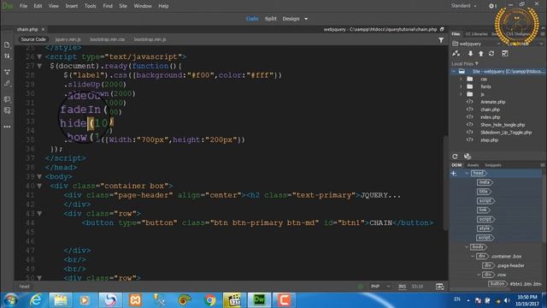Click Apply Comment icon in toolbar
547x308 pixels.
click(7, 99)
